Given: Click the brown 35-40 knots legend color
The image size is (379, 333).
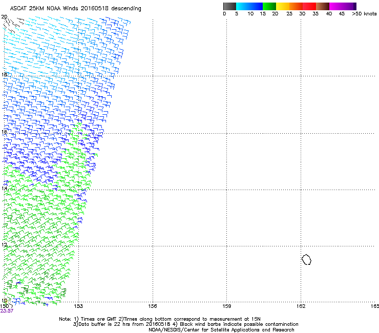Looking at the screenshot, I should (323, 6).
